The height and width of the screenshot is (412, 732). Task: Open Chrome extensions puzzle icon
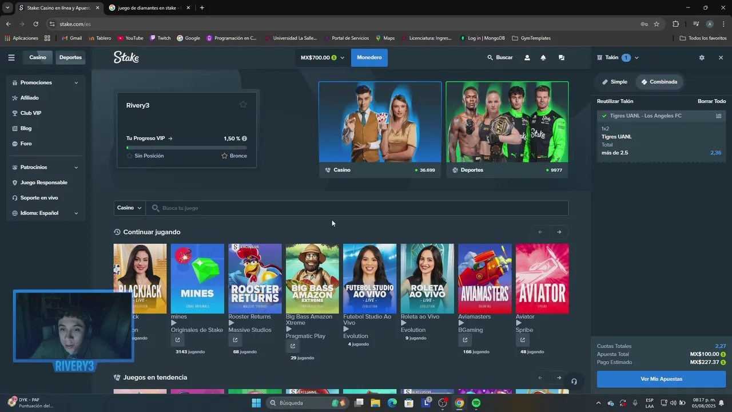click(676, 24)
